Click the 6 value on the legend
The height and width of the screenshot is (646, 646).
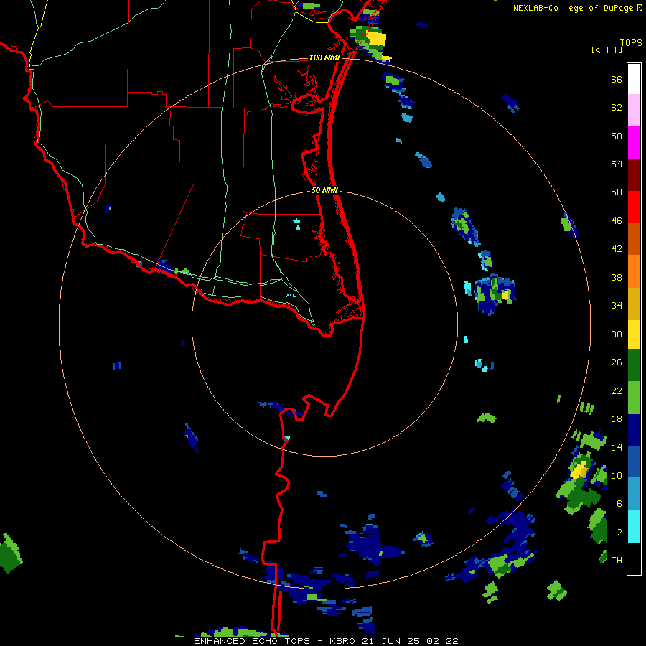[x=619, y=504]
